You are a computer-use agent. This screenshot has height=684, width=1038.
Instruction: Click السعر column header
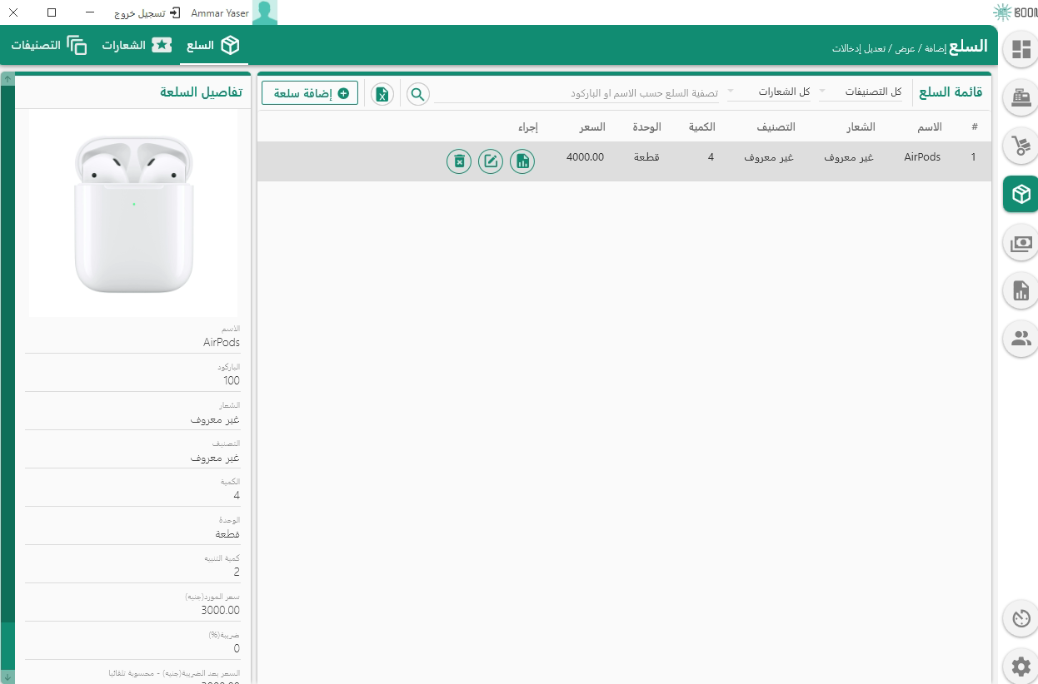(x=593, y=127)
